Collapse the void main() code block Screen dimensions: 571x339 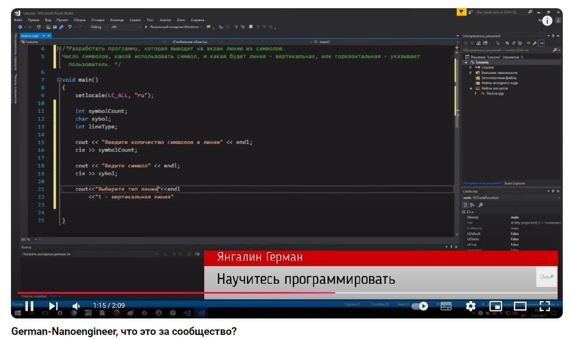(x=59, y=79)
